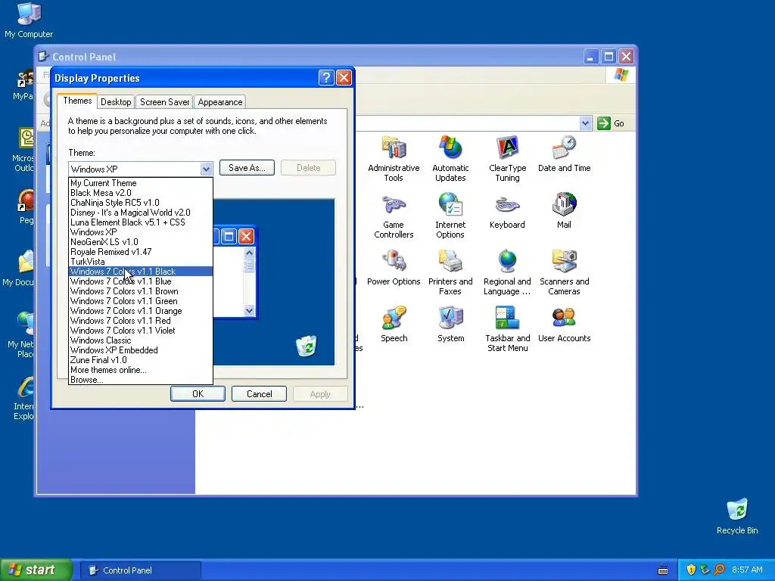Open Regional and Language icon
The image size is (775, 581).
click(x=507, y=272)
